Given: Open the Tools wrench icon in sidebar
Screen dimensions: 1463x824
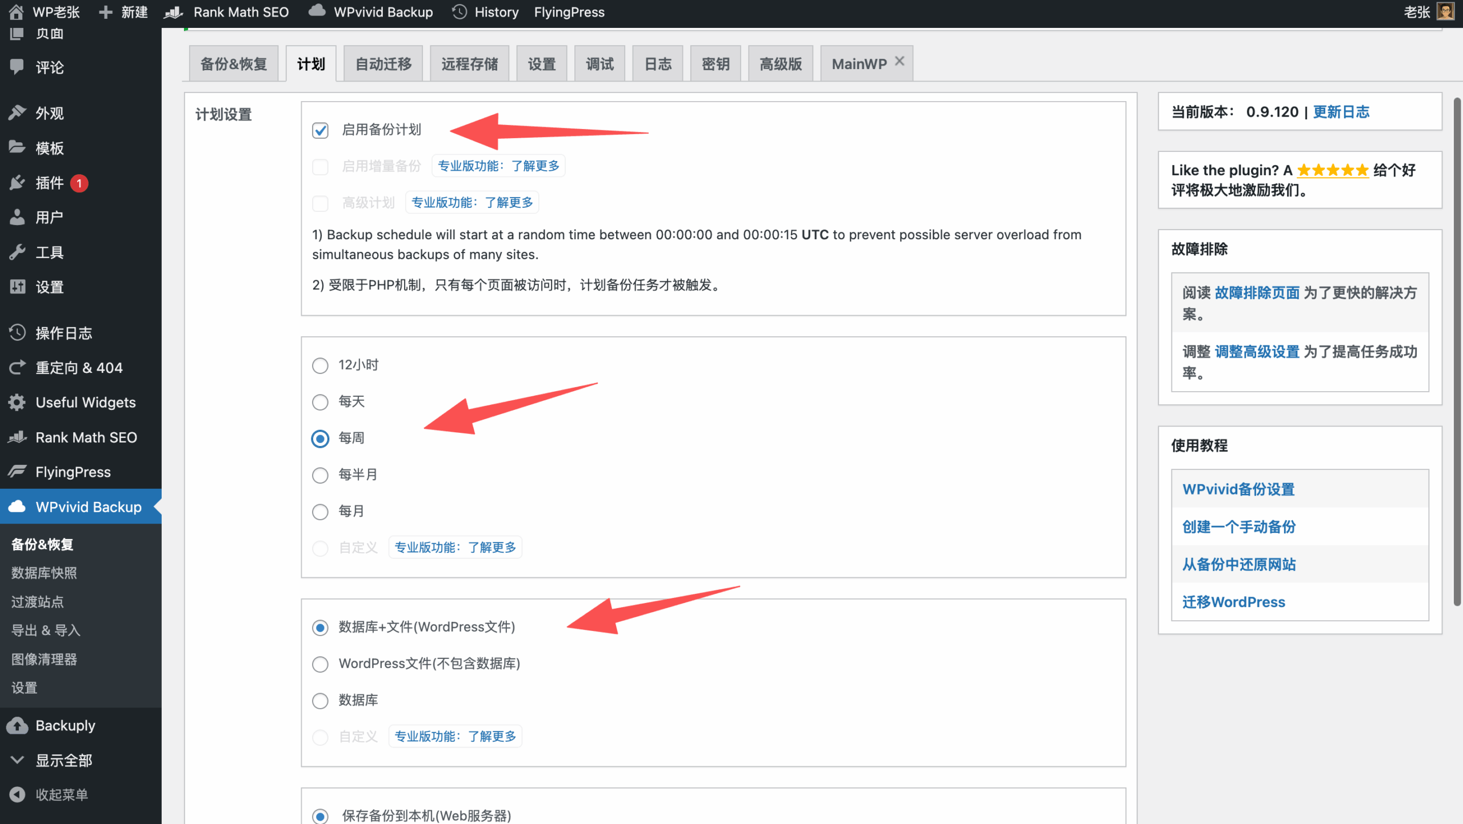Looking at the screenshot, I should [x=17, y=252].
